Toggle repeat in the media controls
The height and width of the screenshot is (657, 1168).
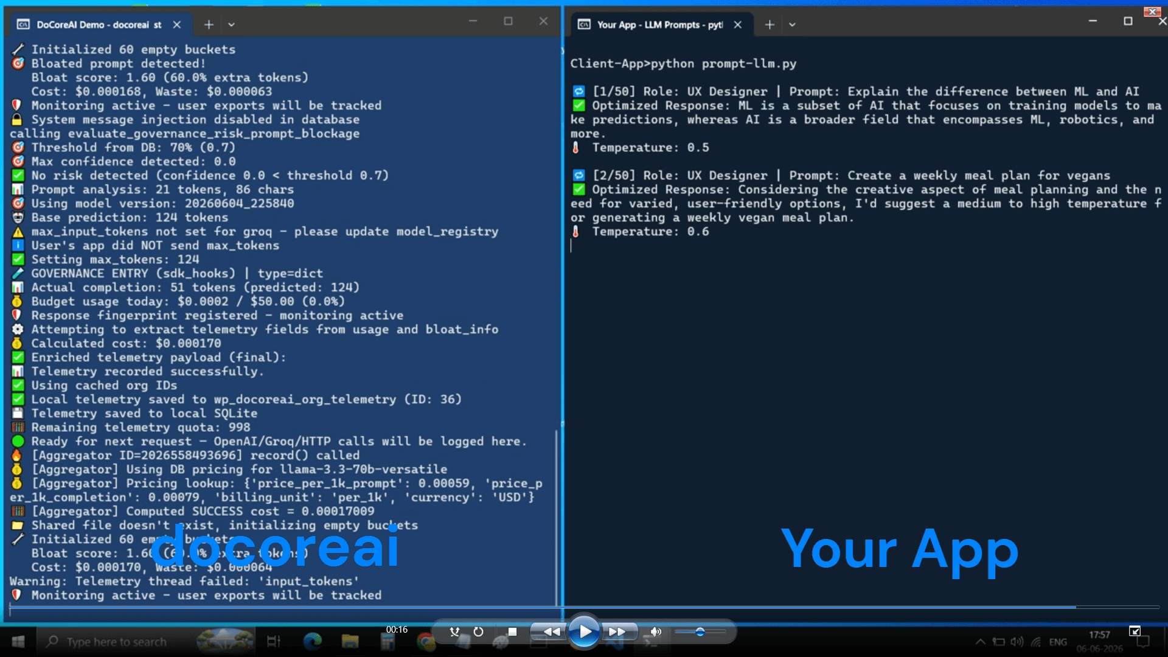(479, 632)
